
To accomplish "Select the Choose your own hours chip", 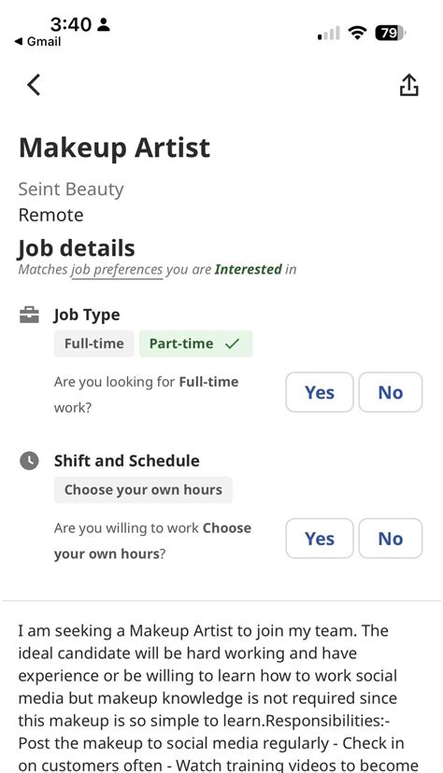I will (x=143, y=489).
